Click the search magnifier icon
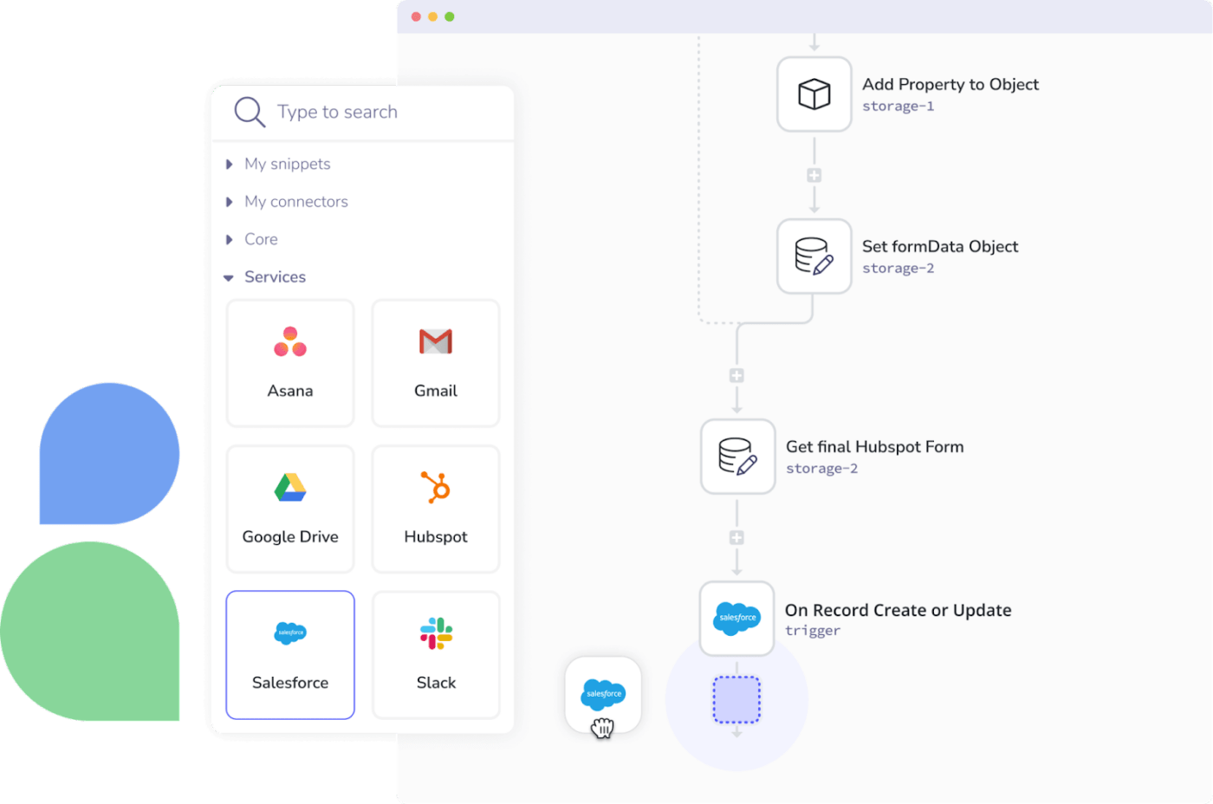Viewport: 1213px width, 804px height. (250, 112)
